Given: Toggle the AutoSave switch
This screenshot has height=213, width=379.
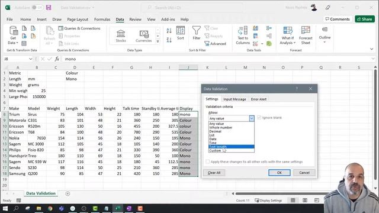Looking at the screenshot, I should pos(37,8).
